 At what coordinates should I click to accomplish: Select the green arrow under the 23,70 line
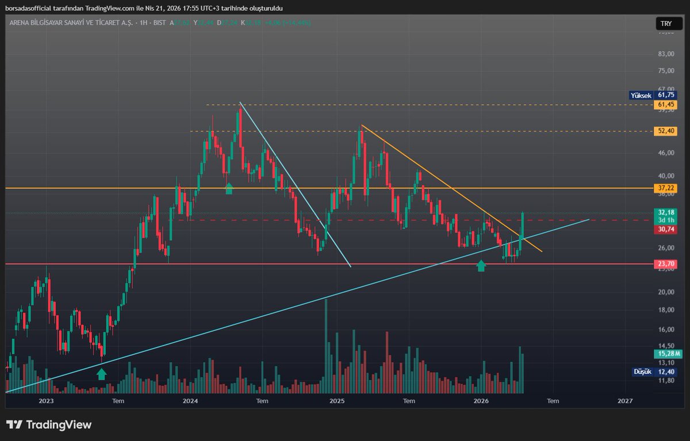(481, 265)
